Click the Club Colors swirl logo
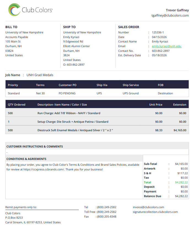Screen dimensions: 194x244 point(14,10)
